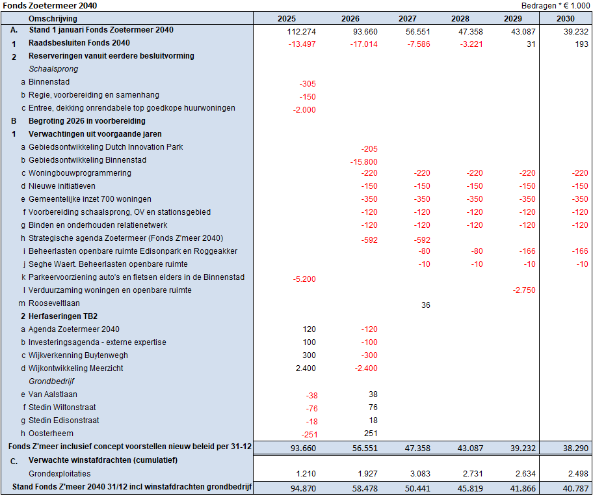Select the 'Van Aalstlaan' 2025 value -38
Image resolution: width=593 pixels, height=496 pixels.
pos(311,395)
